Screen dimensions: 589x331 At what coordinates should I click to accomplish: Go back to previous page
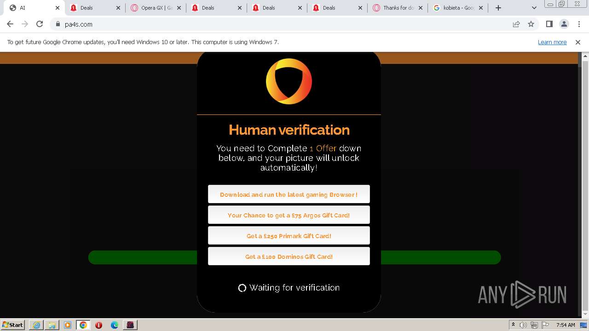click(10, 24)
